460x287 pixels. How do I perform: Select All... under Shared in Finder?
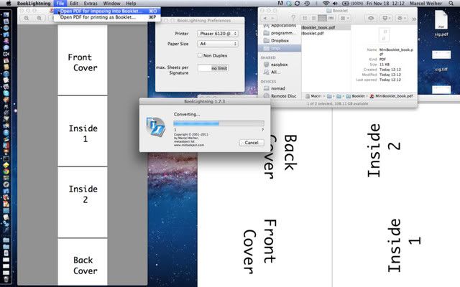(280, 72)
